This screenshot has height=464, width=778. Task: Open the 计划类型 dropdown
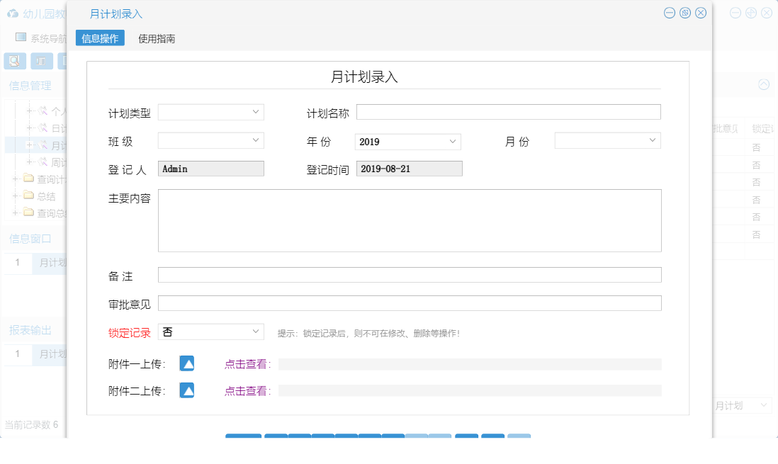coord(210,111)
